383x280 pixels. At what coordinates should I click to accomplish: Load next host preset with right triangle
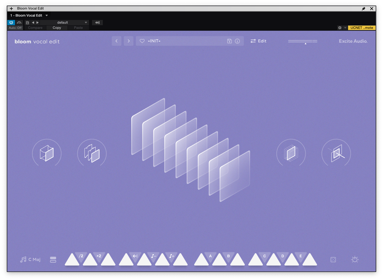tap(37, 22)
